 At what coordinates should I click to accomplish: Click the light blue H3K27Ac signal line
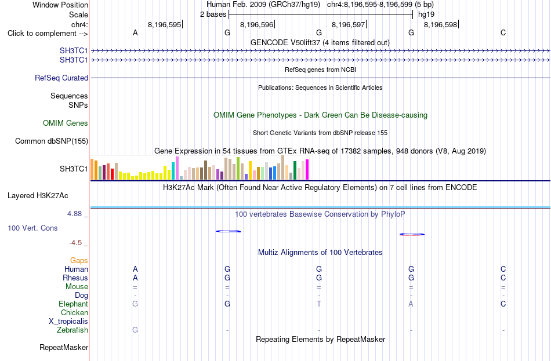pos(321,207)
